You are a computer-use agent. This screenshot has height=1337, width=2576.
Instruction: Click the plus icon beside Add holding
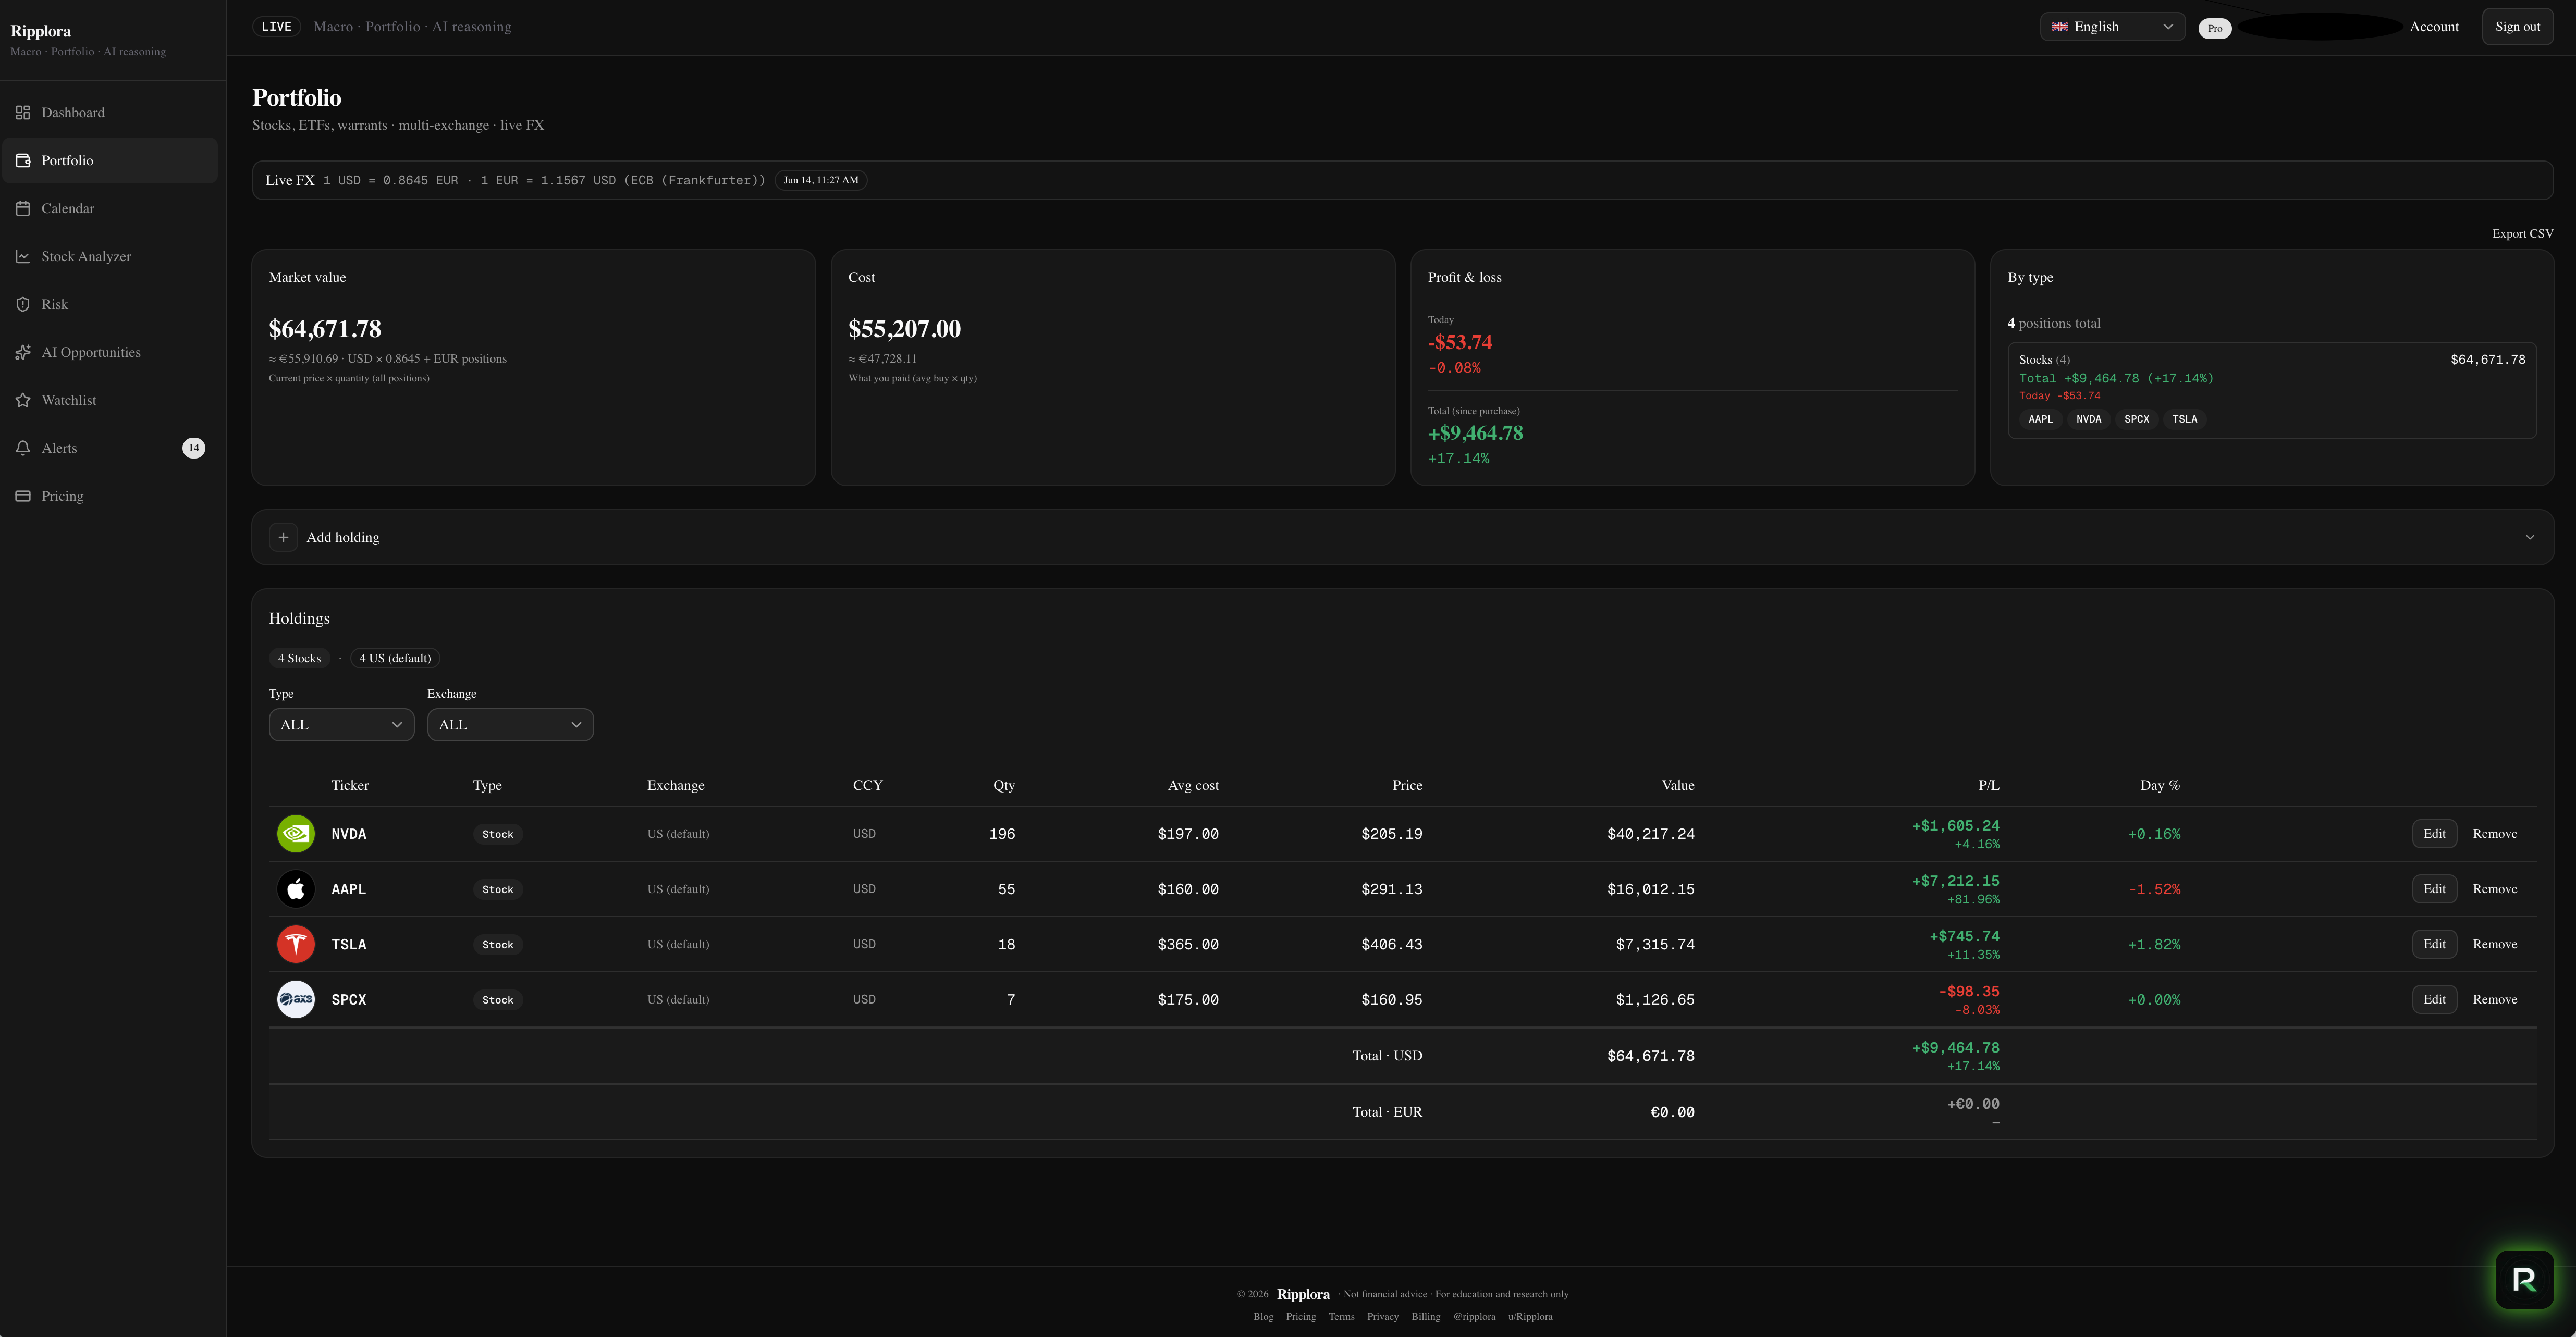[284, 538]
